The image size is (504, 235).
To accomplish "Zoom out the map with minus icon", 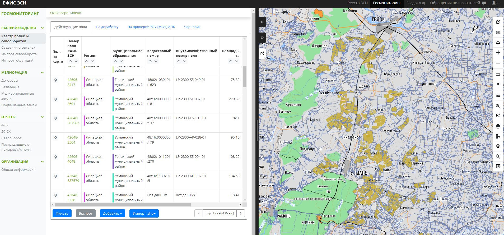I will pos(498,63).
